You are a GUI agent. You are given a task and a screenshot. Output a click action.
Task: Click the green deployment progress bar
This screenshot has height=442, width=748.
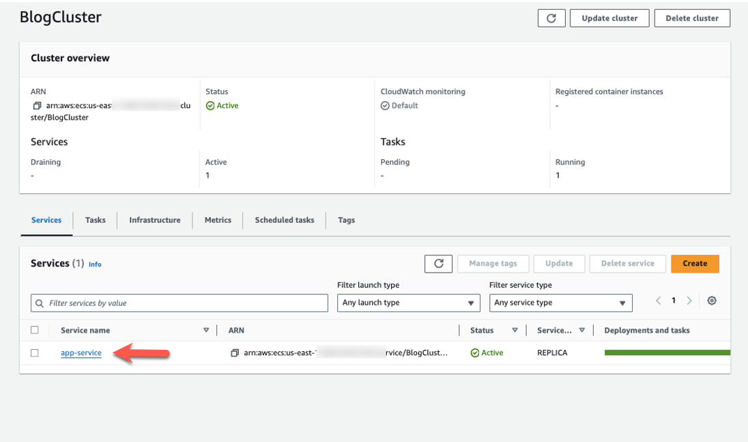tap(667, 352)
